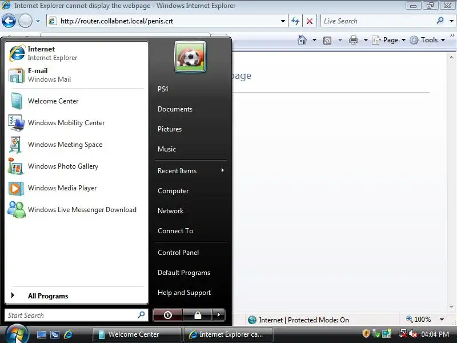Click the Live Search magnifier icon
Viewport: 457px width, 343px height.
pos(440,21)
